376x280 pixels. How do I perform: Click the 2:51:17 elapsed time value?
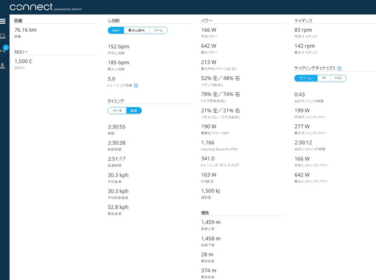(116, 159)
